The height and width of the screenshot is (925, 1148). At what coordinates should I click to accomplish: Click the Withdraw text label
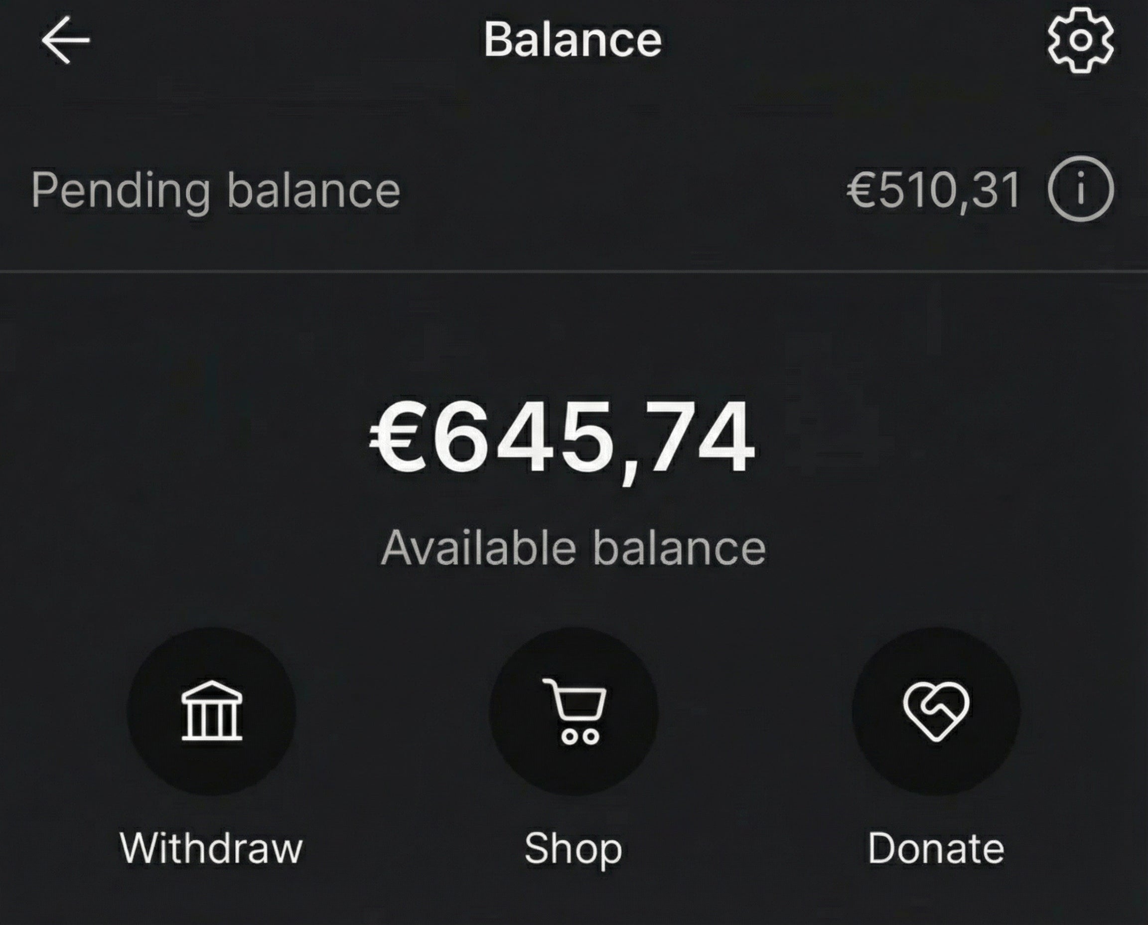click(x=211, y=848)
